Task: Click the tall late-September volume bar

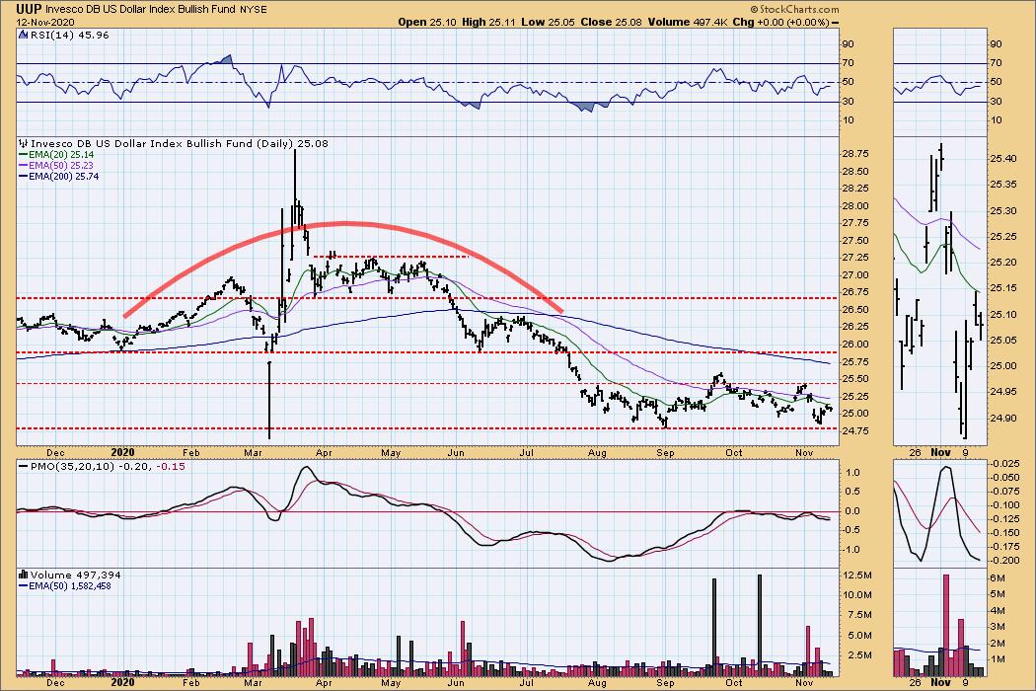Action: coord(714,627)
